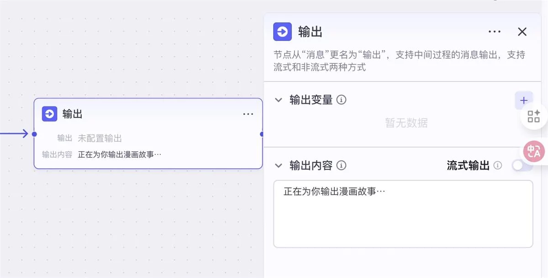Image resolution: width=548 pixels, height=278 pixels.
Task: Click the right connection port of the 输出 node
Action: click(x=262, y=134)
